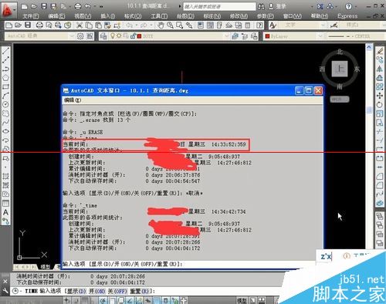Viewport: 386px width, 304px height.
Task: Expand the undo history dropdown arrow
Action: click(95, 6)
